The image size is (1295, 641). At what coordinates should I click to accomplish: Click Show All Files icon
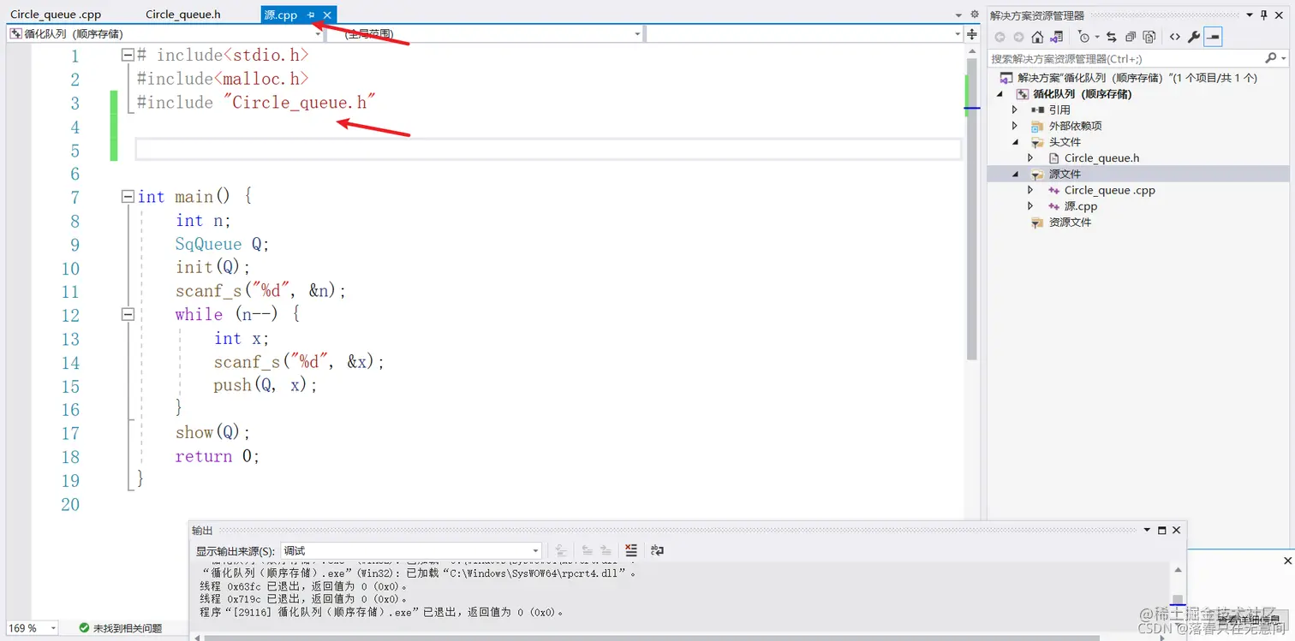(1149, 37)
